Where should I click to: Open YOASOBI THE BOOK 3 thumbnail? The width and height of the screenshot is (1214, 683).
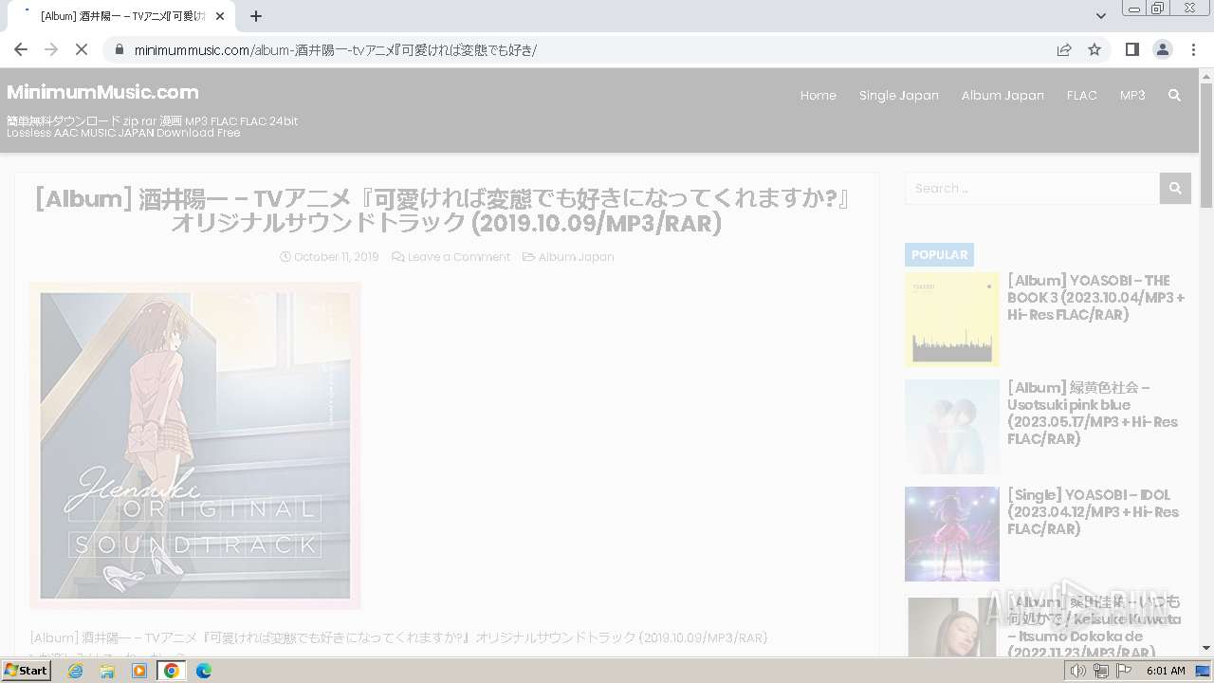click(952, 320)
